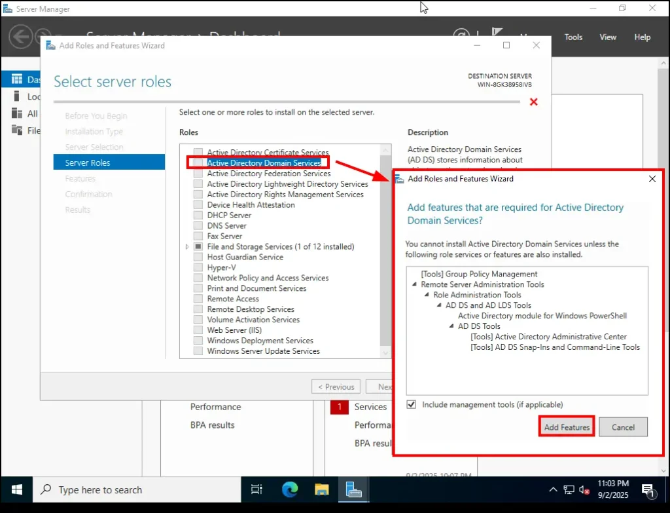Select Remote Desktop Services role row
Image resolution: width=670 pixels, height=513 pixels.
(251, 309)
